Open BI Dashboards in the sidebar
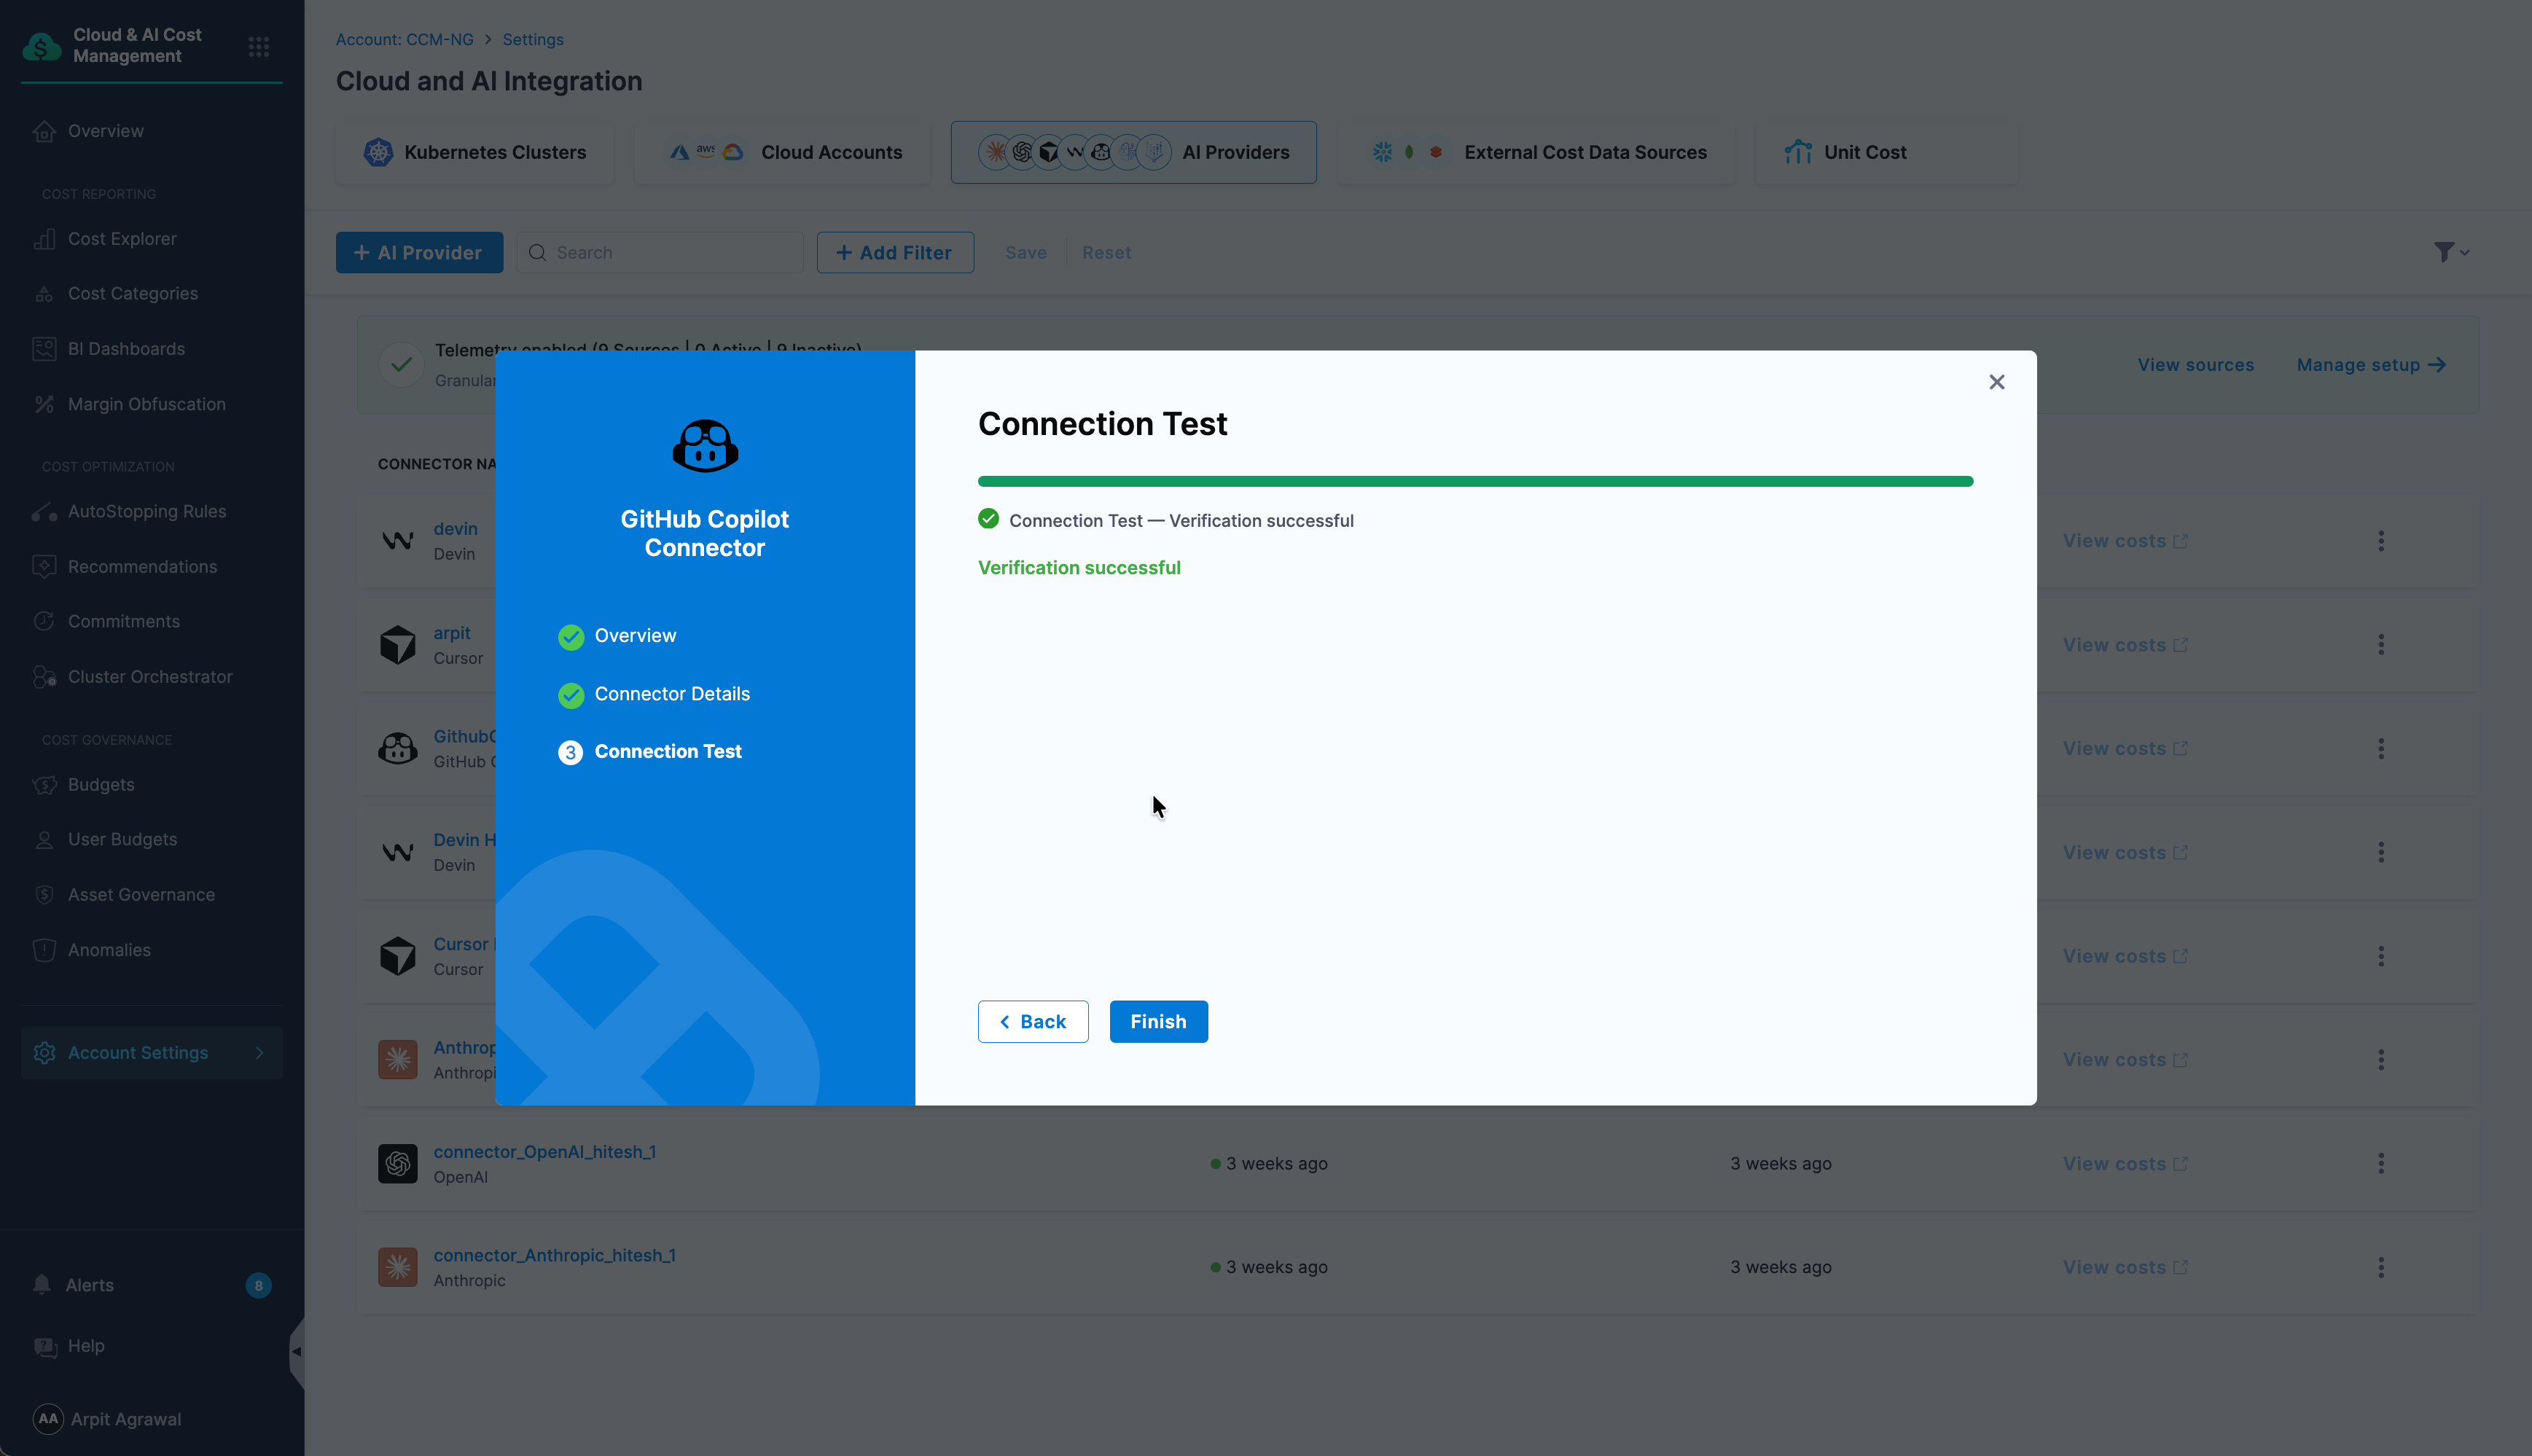This screenshot has height=1456, width=2532. coord(126,349)
